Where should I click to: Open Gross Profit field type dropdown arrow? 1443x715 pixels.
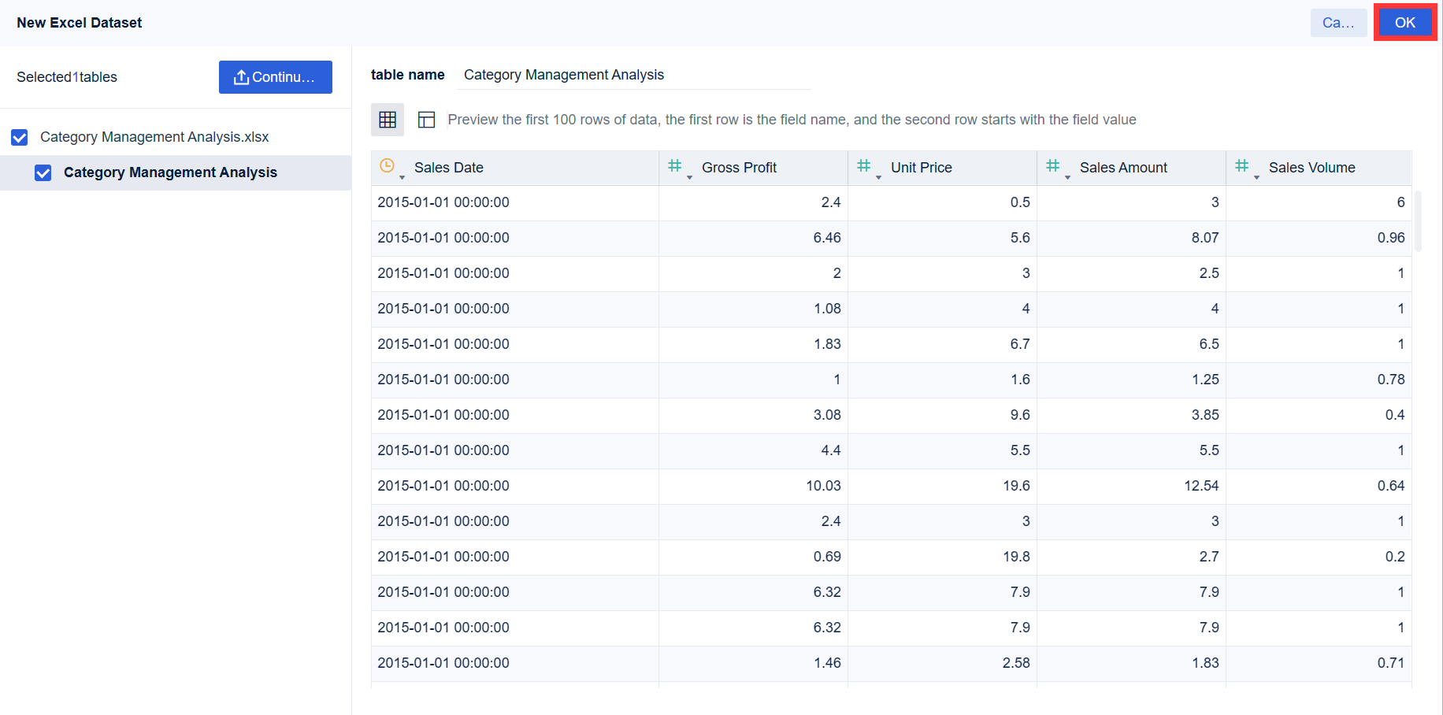click(x=689, y=177)
